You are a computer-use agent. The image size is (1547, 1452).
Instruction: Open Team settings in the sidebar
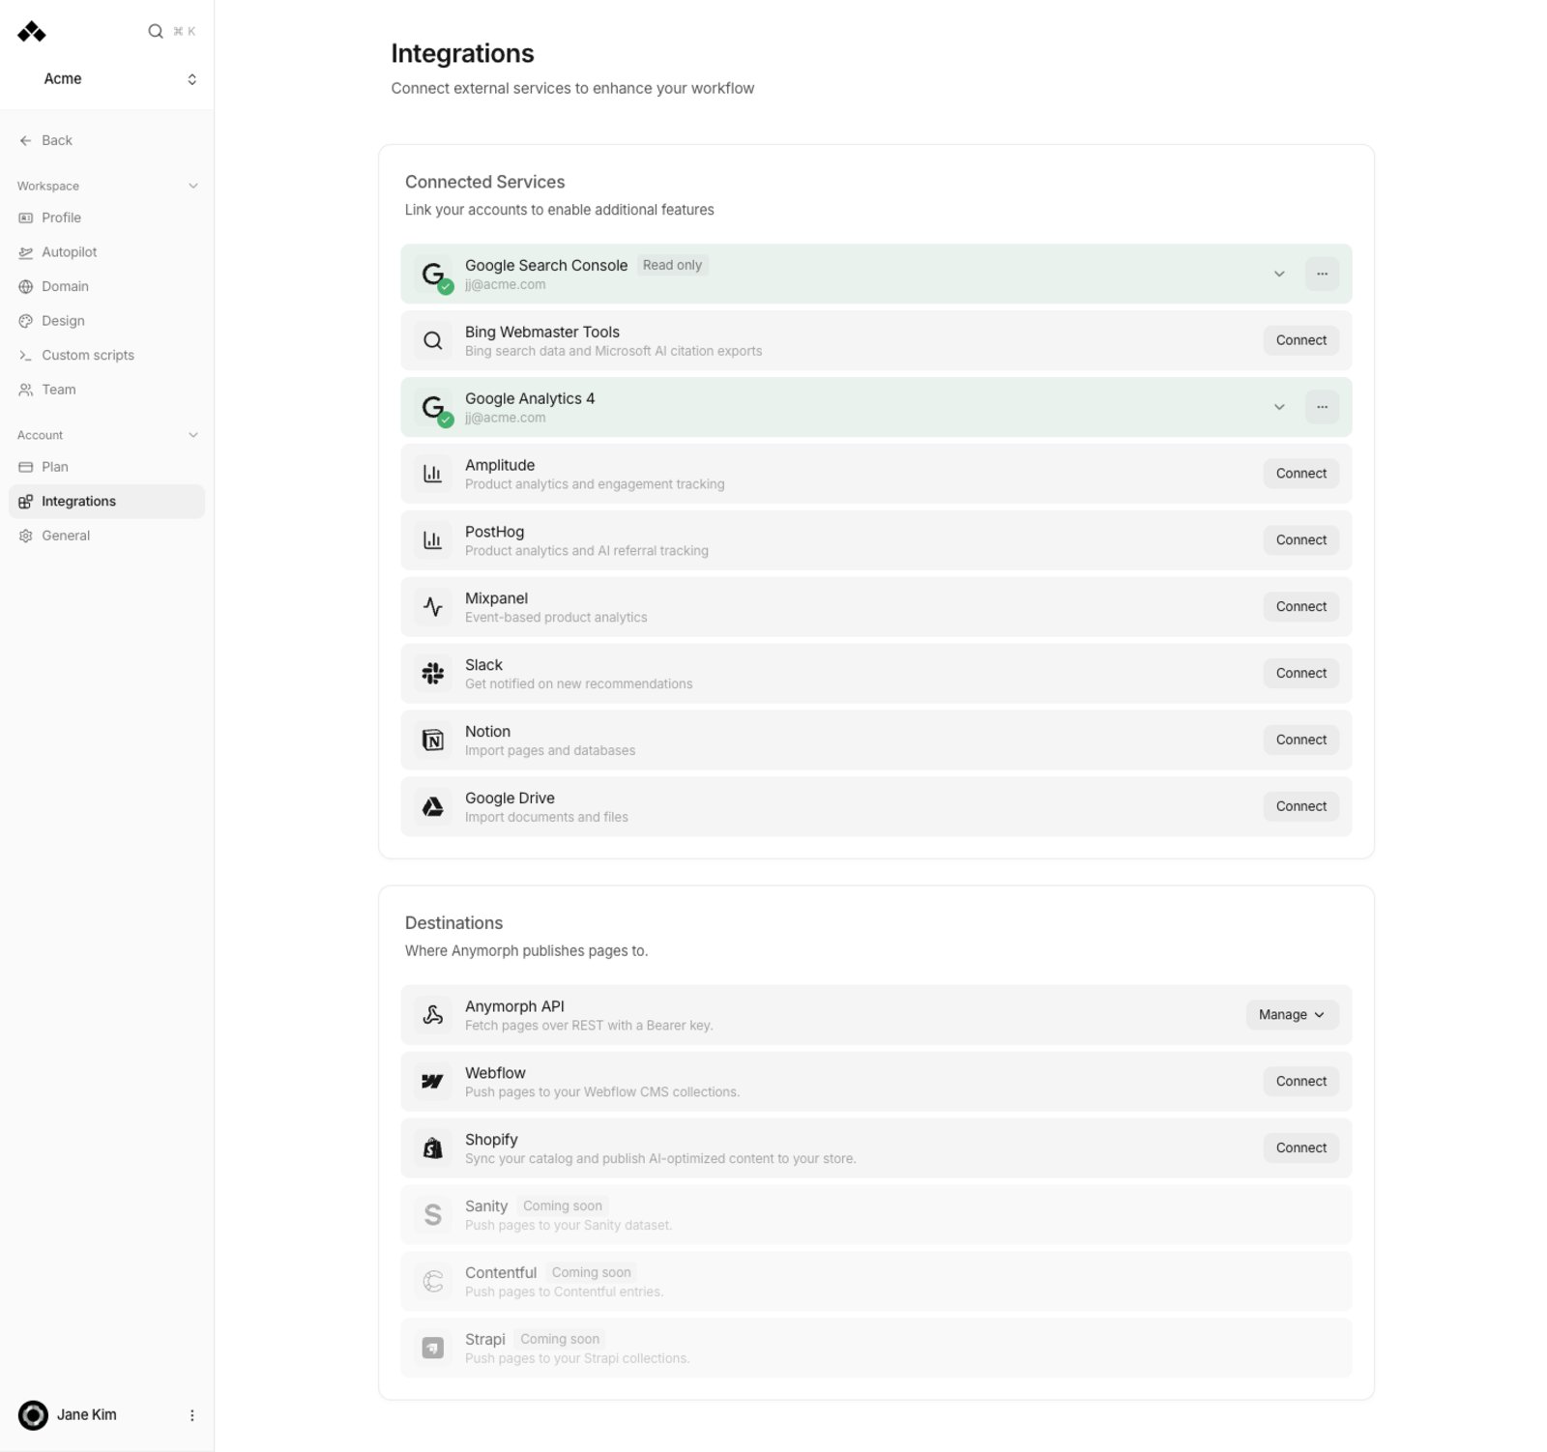click(x=106, y=390)
